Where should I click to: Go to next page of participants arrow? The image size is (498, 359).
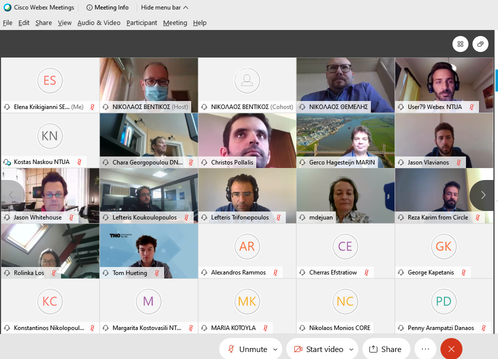pyautogui.click(x=483, y=195)
